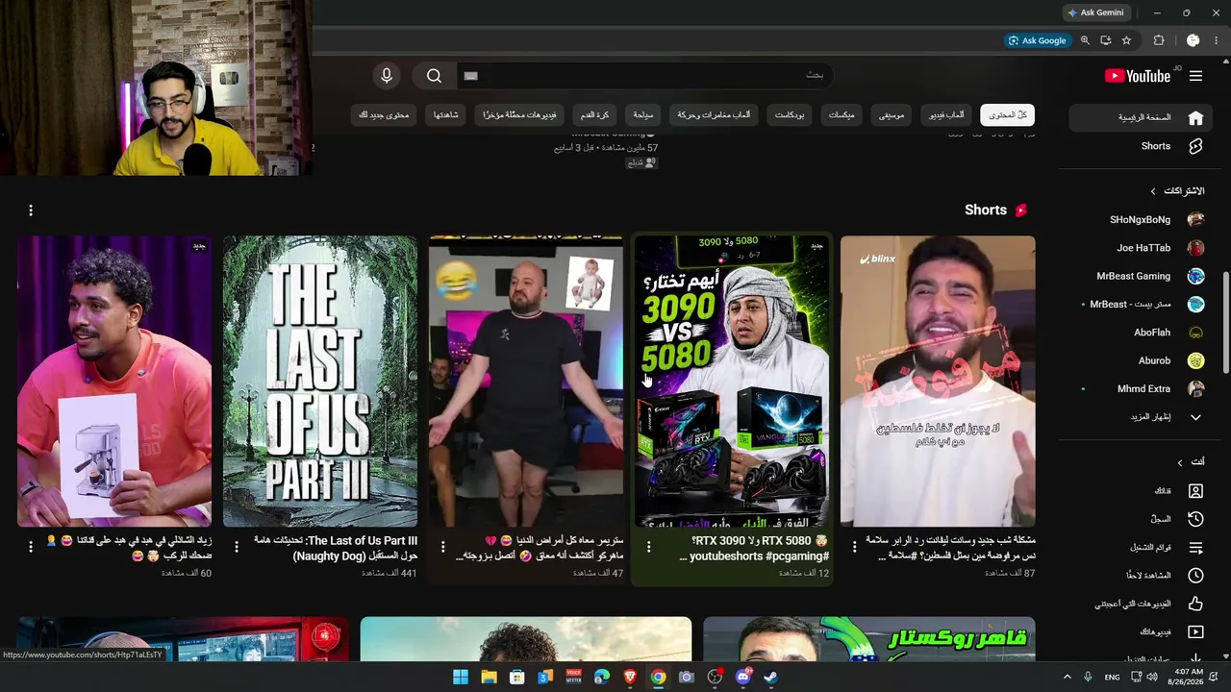Select the All content filter chip
Image resolution: width=1231 pixels, height=692 pixels.
[1007, 115]
